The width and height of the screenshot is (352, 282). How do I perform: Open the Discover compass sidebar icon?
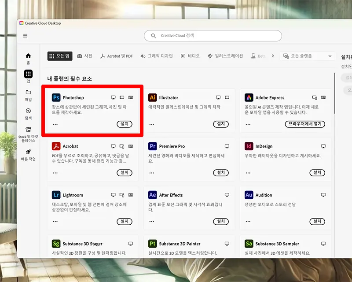point(28,111)
